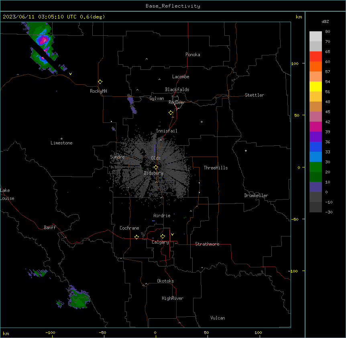
Task: Click the Ponoka city label
Action: 193,55
